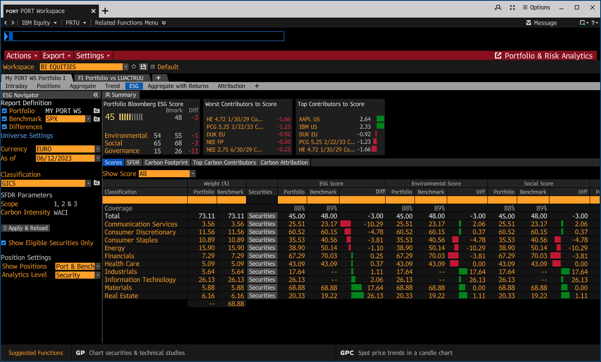Image resolution: width=601 pixels, height=362 pixels.
Task: Open Securities button for Real Estate row
Action: 262,296
